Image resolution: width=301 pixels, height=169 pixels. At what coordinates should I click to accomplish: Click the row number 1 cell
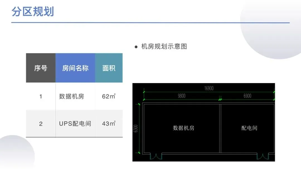(41, 96)
